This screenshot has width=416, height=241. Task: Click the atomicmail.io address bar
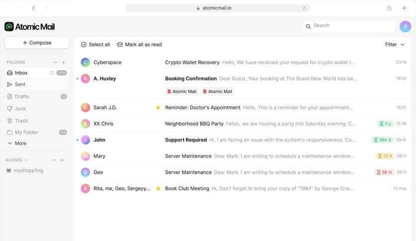[217, 8]
